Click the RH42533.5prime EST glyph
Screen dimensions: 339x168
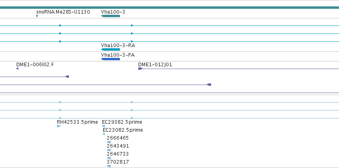pyautogui.click(x=59, y=126)
